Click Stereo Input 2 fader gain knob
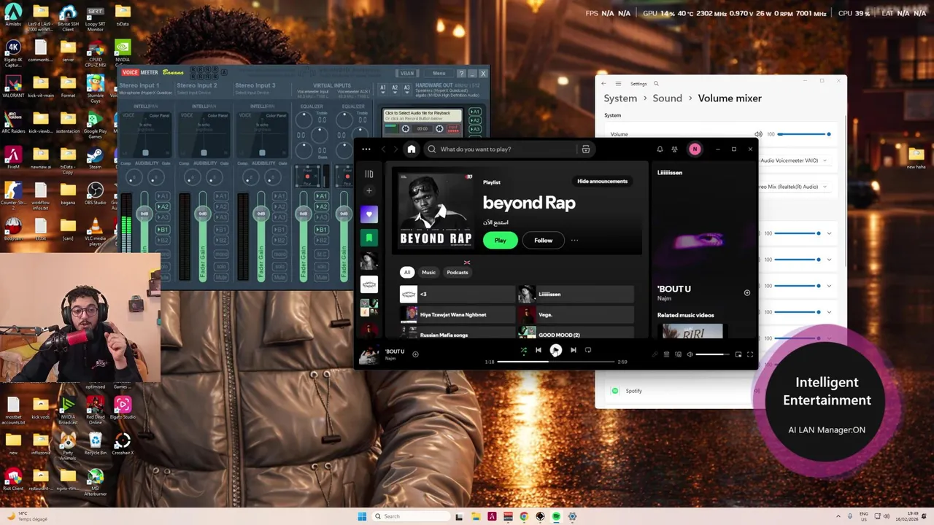This screenshot has width=934, height=525. click(x=203, y=214)
